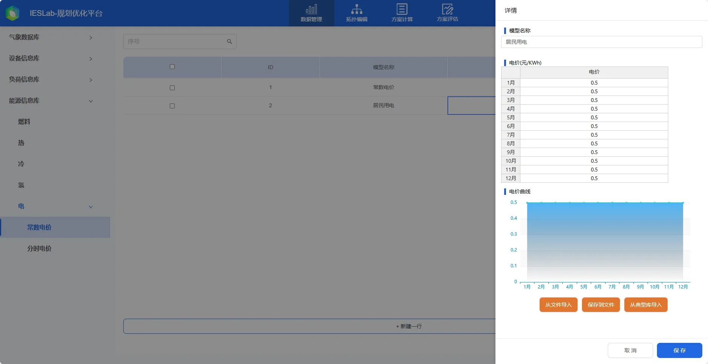The width and height of the screenshot is (708, 364).
Task: Click the 6月 electricity price cell
Action: click(594, 126)
